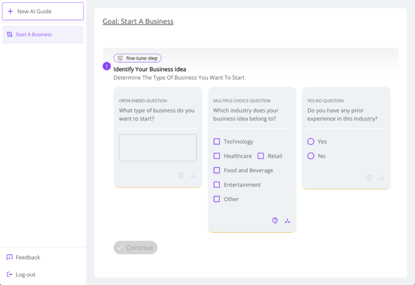The image size is (415, 285).
Task: Create a New AI Guide
Action: point(43,11)
